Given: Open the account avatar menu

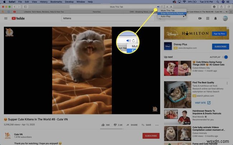Looking at the screenshot, I should click(225, 18).
